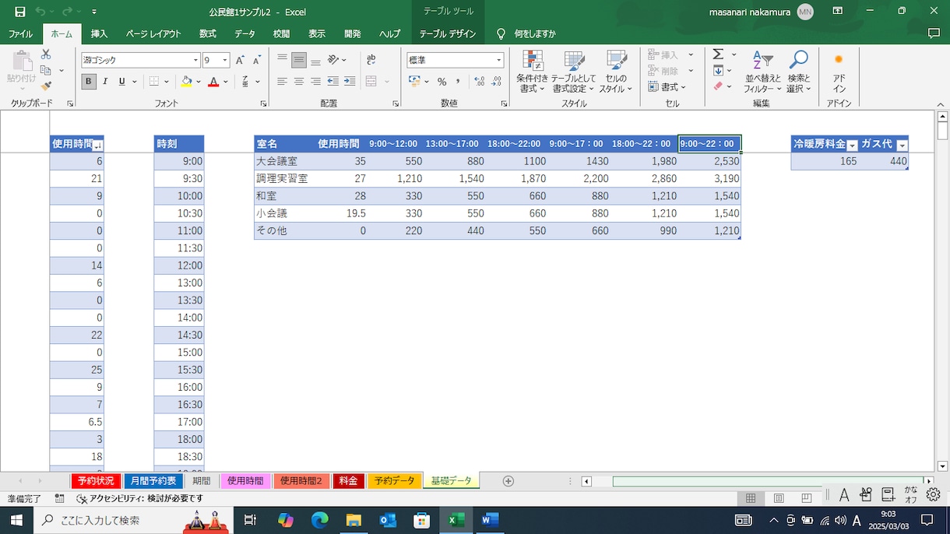This screenshot has width=950, height=534.
Task: Open Microsoft Edge from taskbar
Action: pos(320,520)
